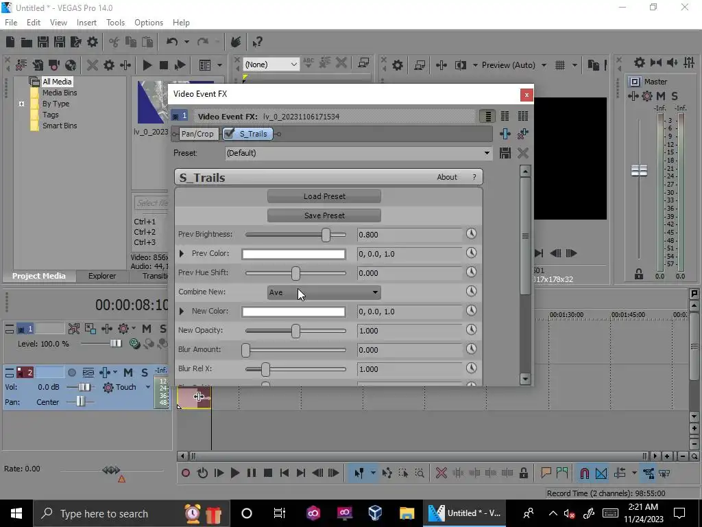This screenshot has width=702, height=527.
Task: Toggle Master bus Mute M button
Action: coord(660,96)
